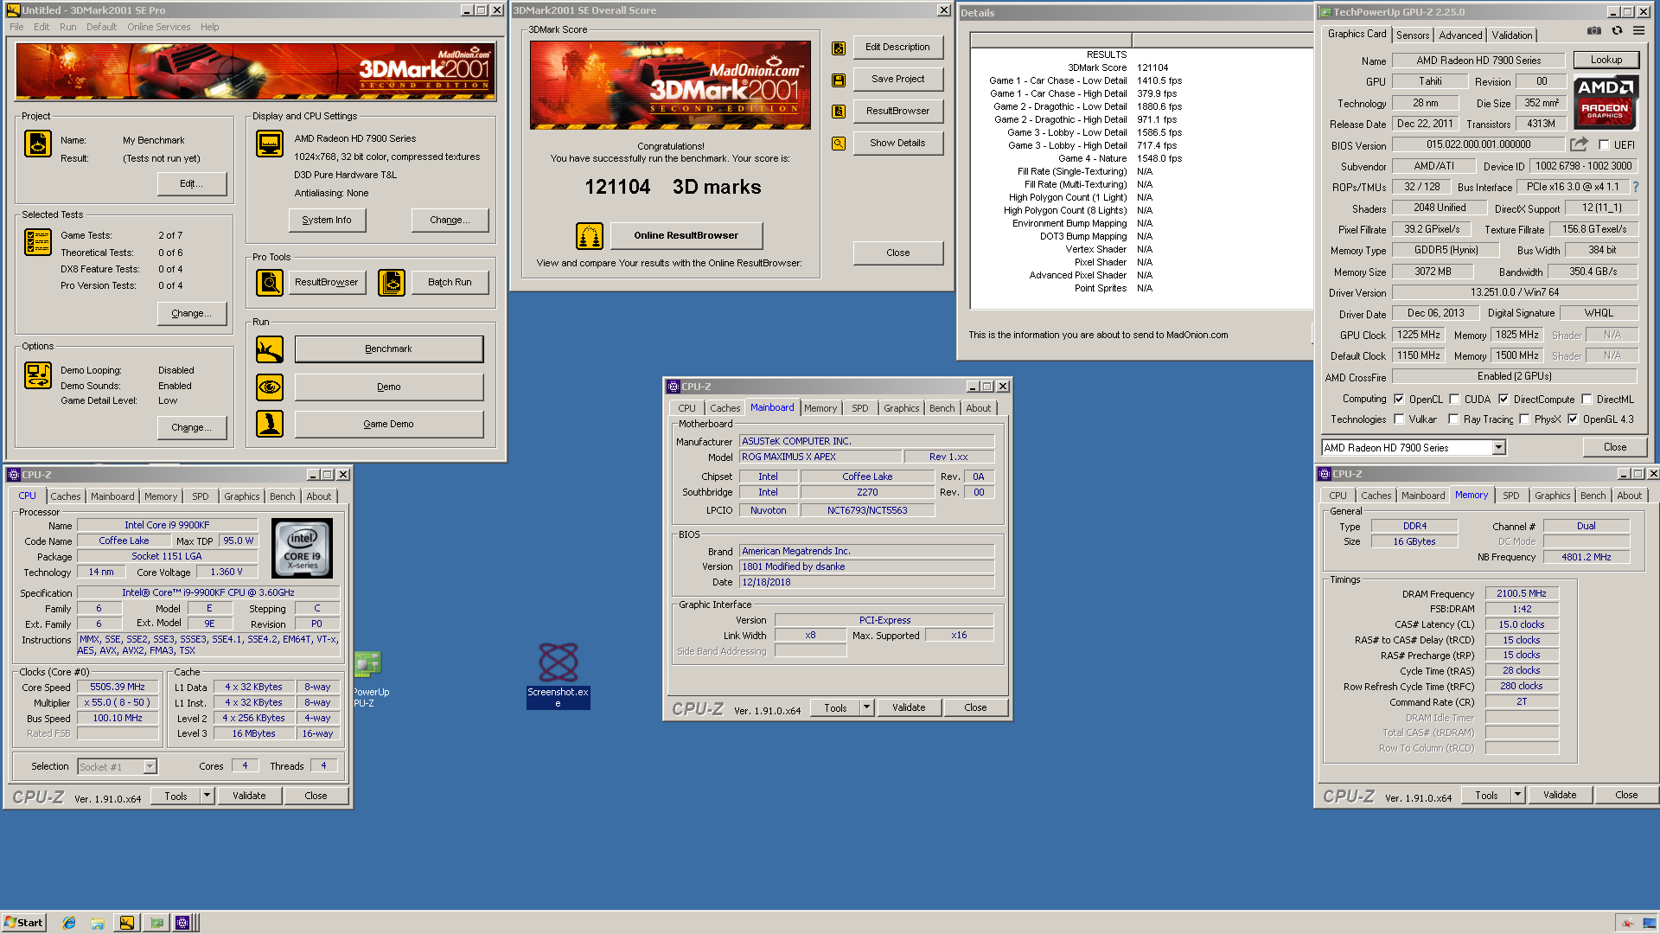This screenshot has width=1660, height=934.
Task: Switch to GPU-Z taskbar button
Action: pyautogui.click(x=156, y=923)
